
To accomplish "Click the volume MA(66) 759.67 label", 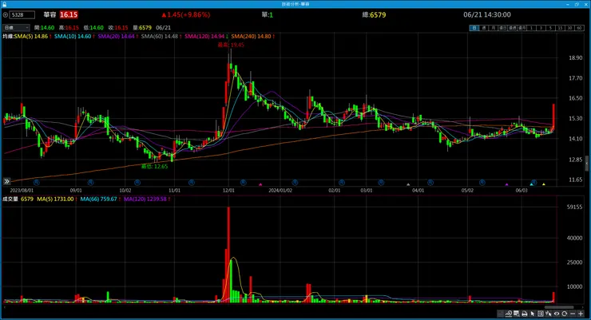I will tap(98, 199).
